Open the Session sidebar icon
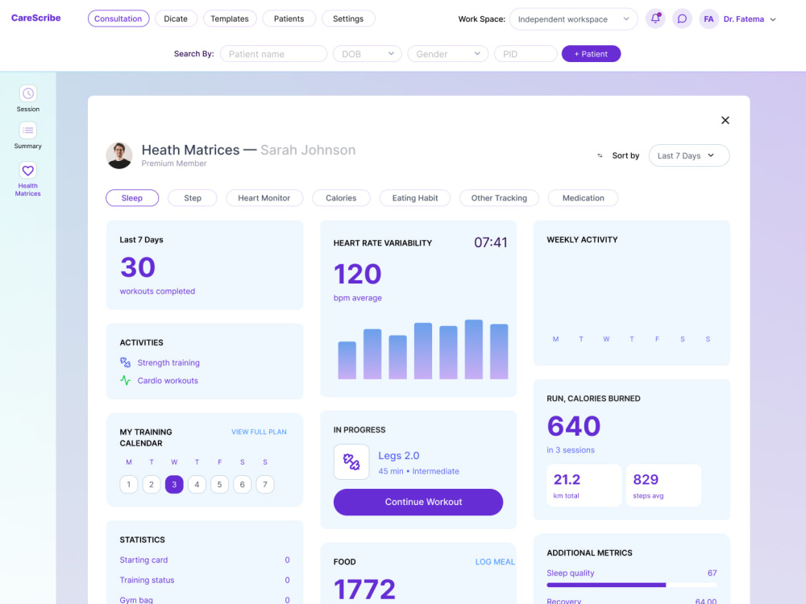This screenshot has width=806, height=604. [x=27, y=93]
